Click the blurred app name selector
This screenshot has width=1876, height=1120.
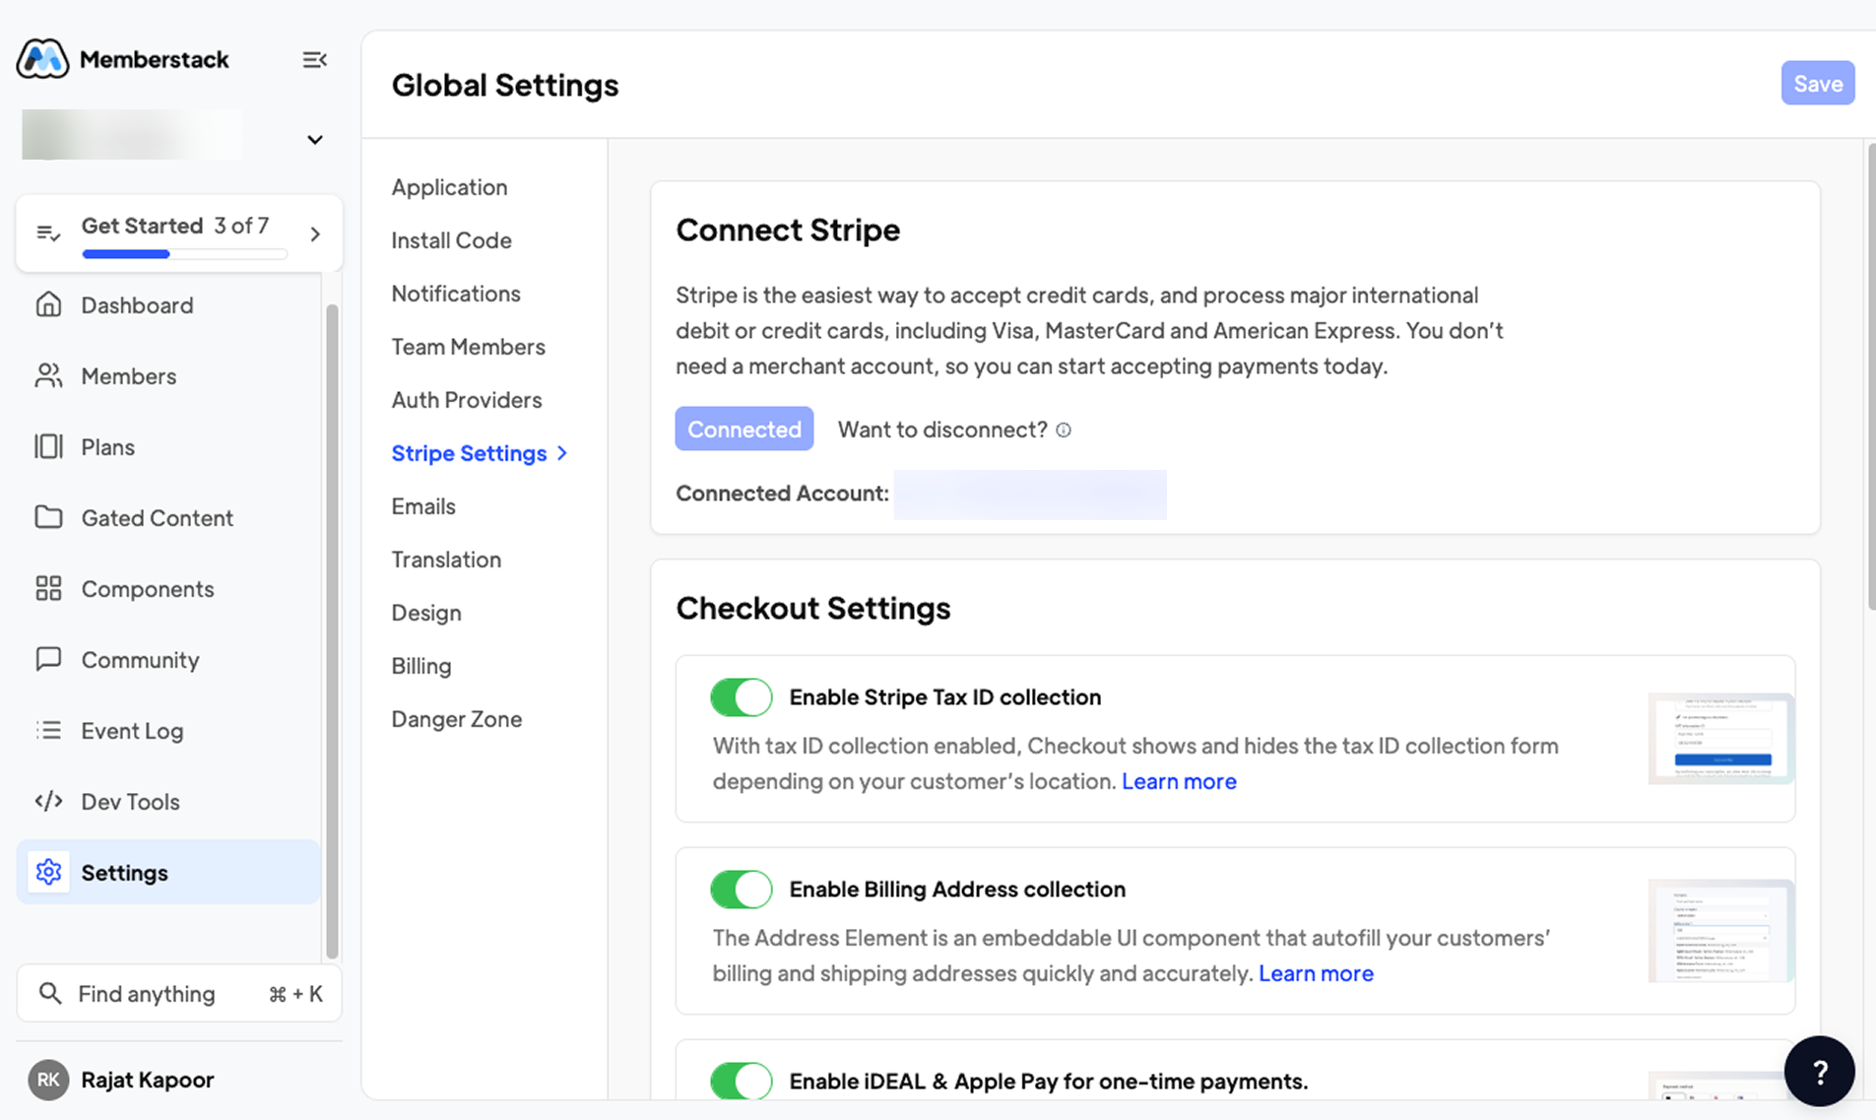click(132, 135)
